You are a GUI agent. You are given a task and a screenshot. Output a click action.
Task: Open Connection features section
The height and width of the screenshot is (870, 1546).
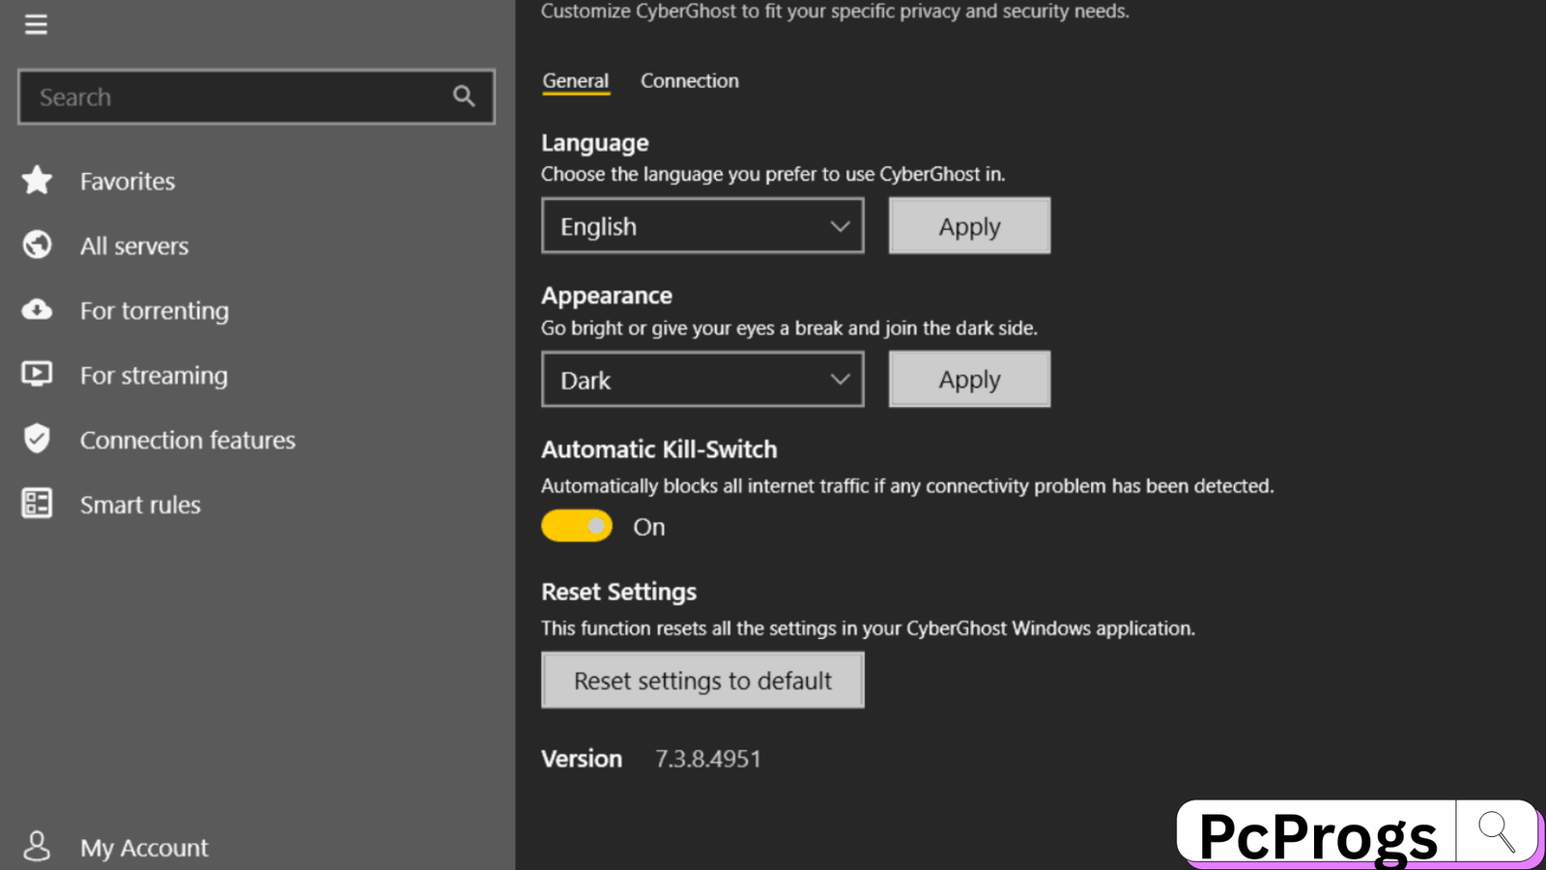187,440
